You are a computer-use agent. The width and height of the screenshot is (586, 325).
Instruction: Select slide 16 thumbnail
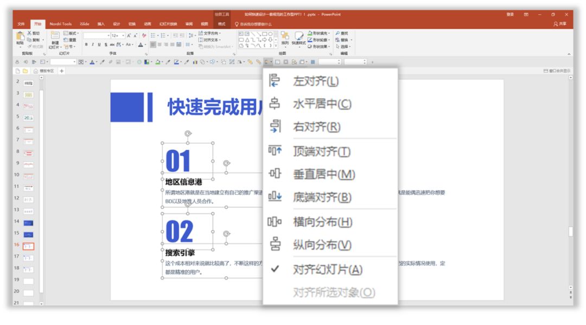point(28,246)
